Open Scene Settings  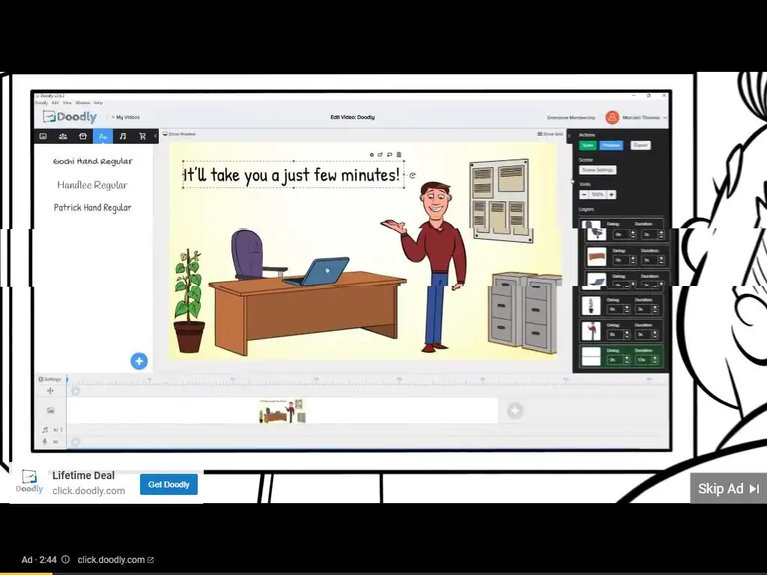[x=598, y=170]
